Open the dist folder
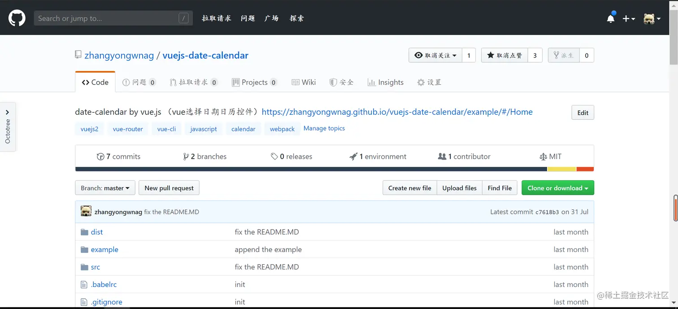 97,232
